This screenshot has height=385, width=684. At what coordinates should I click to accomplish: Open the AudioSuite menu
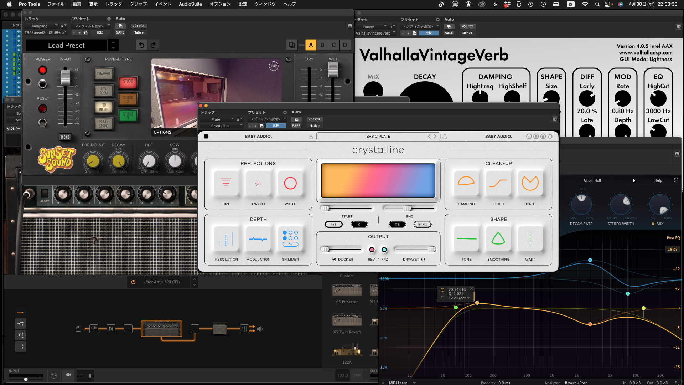[190, 4]
